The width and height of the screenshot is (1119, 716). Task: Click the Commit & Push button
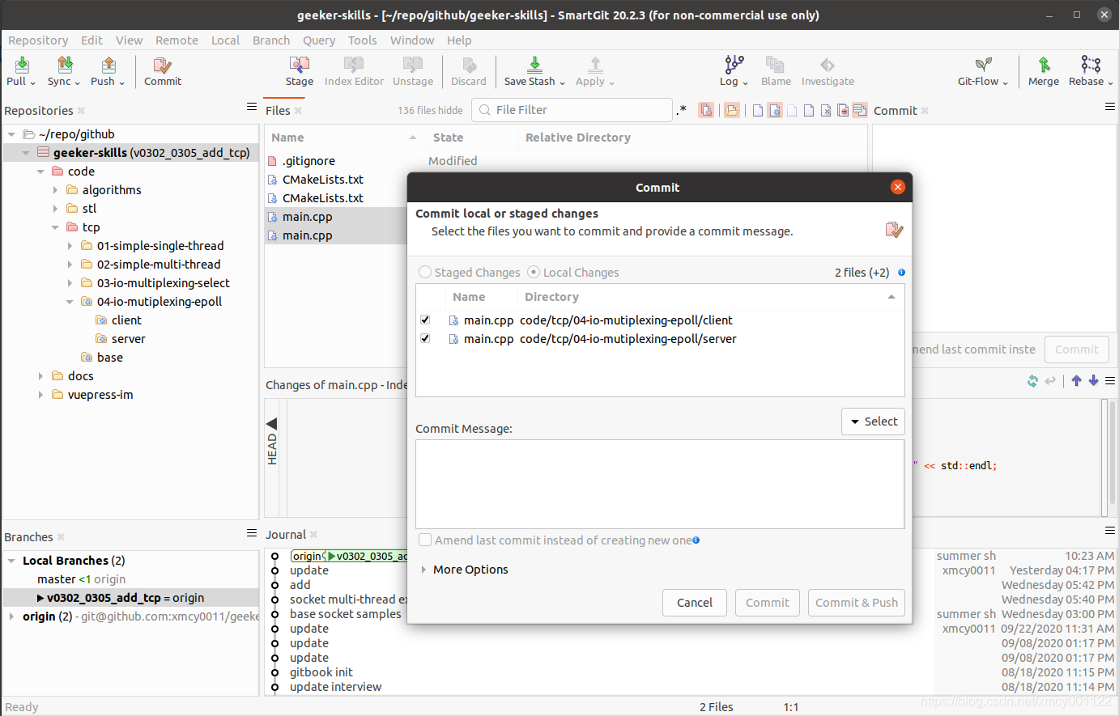[x=857, y=603]
